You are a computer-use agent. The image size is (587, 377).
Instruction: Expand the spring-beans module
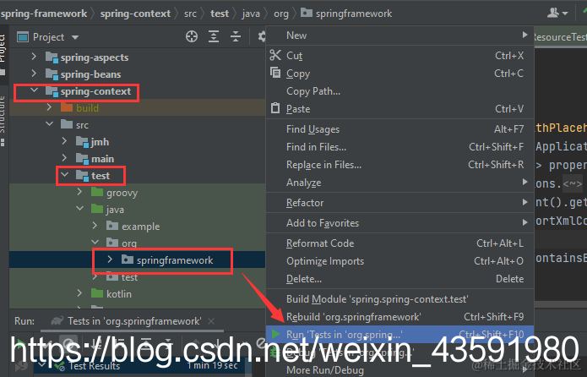click(34, 74)
